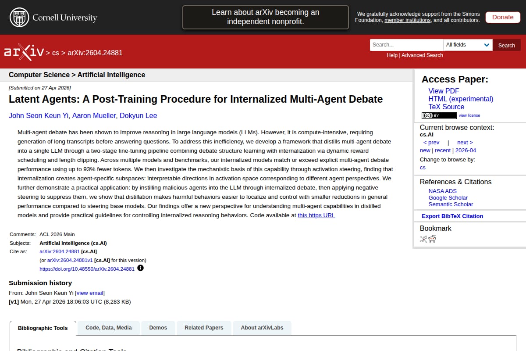The height and width of the screenshot is (351, 526).
Task: Browse new cs.AI submissions
Action: coord(425,150)
